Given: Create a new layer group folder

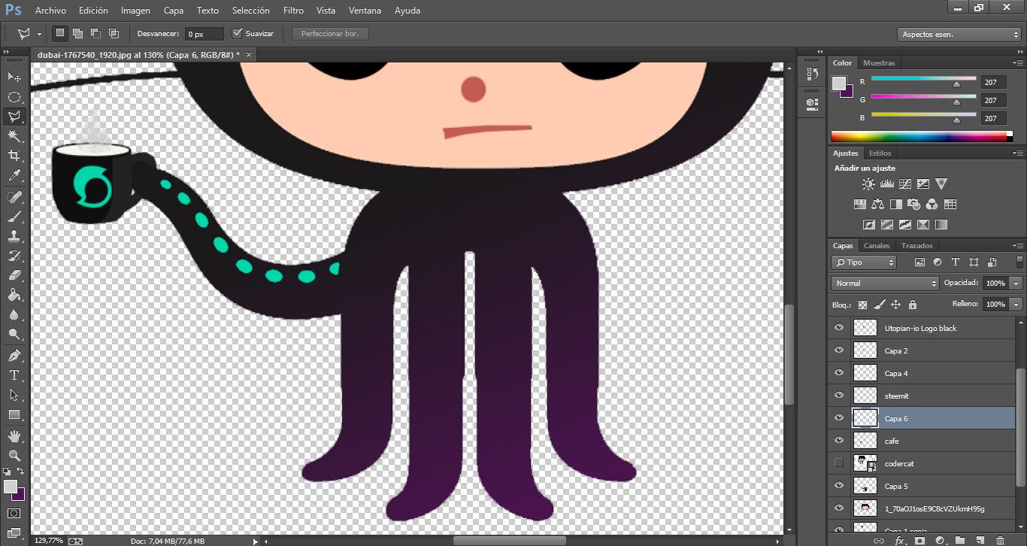Looking at the screenshot, I should tap(960, 540).
